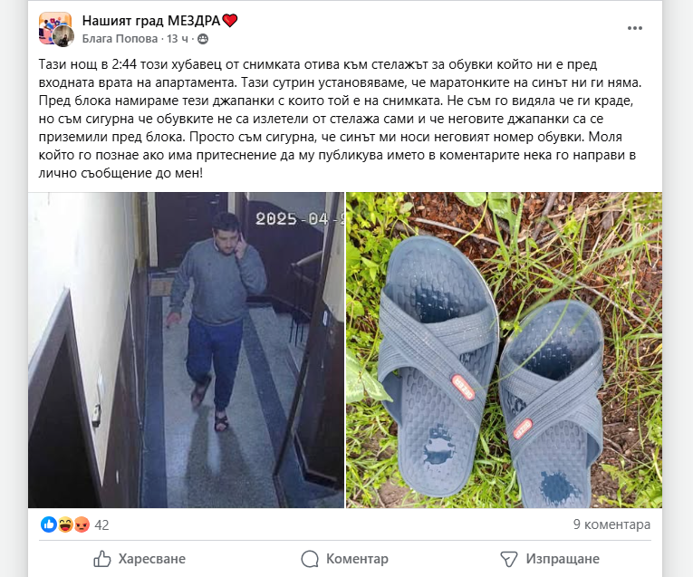Click the 13 ч post timestamp
The image size is (693, 577).
(178, 39)
